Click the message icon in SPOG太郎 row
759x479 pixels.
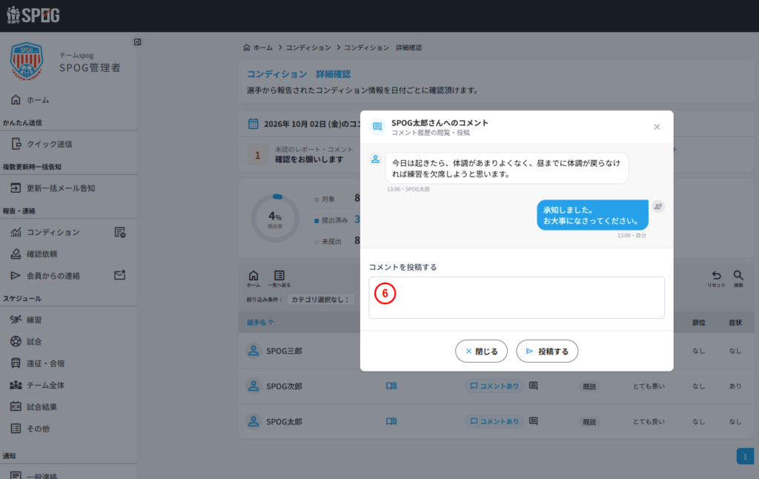[x=534, y=421]
